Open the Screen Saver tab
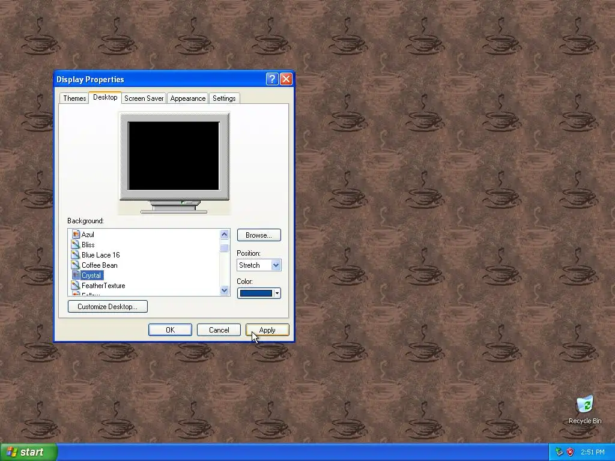The image size is (615, 461). pyautogui.click(x=144, y=98)
